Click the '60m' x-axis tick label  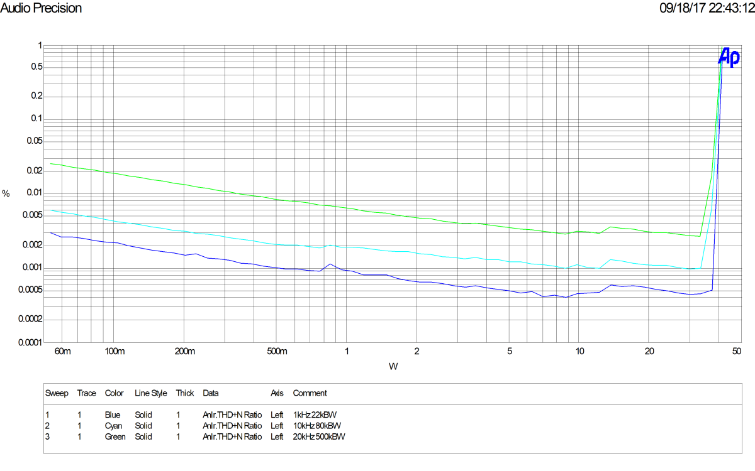(x=63, y=351)
